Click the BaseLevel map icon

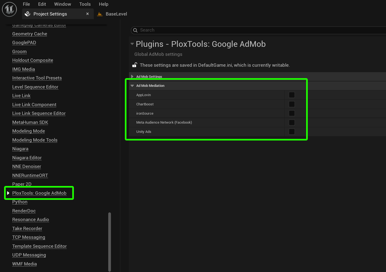pyautogui.click(x=100, y=14)
